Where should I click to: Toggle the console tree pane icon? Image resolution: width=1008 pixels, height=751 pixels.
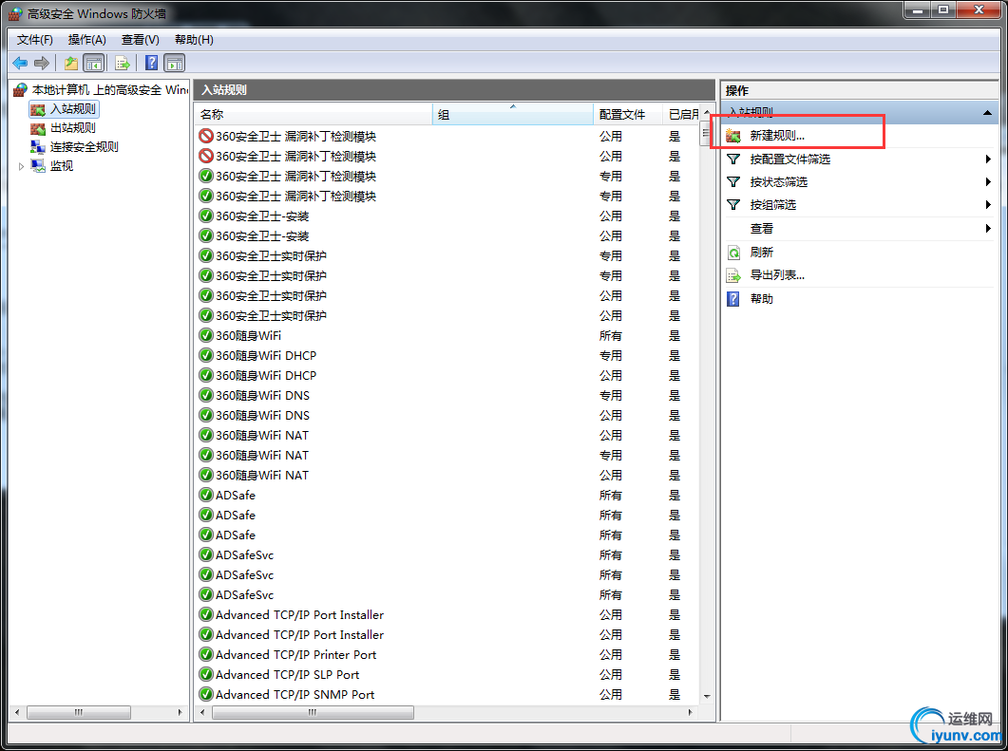click(94, 63)
